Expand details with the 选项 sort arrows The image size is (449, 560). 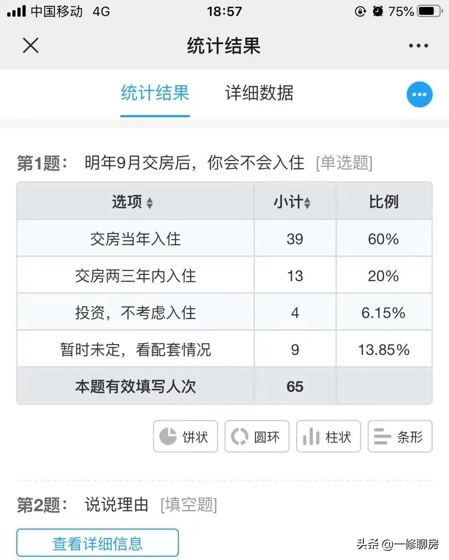pos(150,203)
